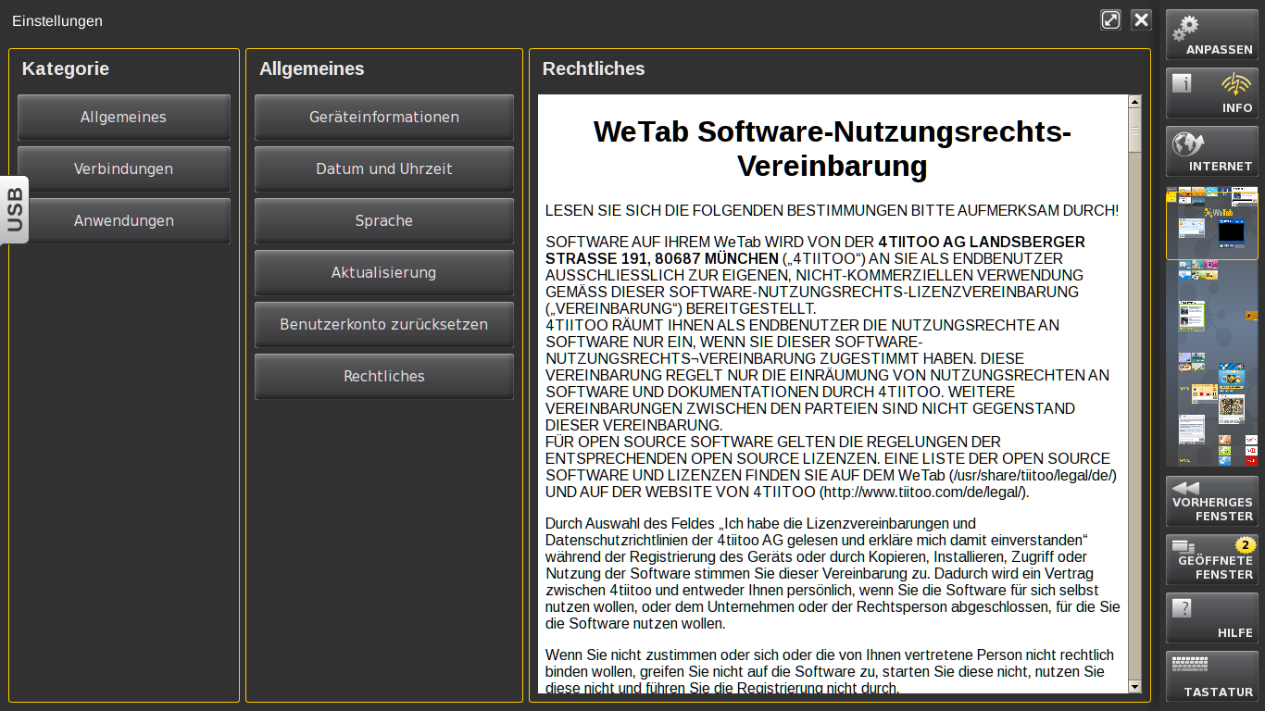Open Geräteinformationen settings
The height and width of the screenshot is (711, 1265).
(x=383, y=118)
